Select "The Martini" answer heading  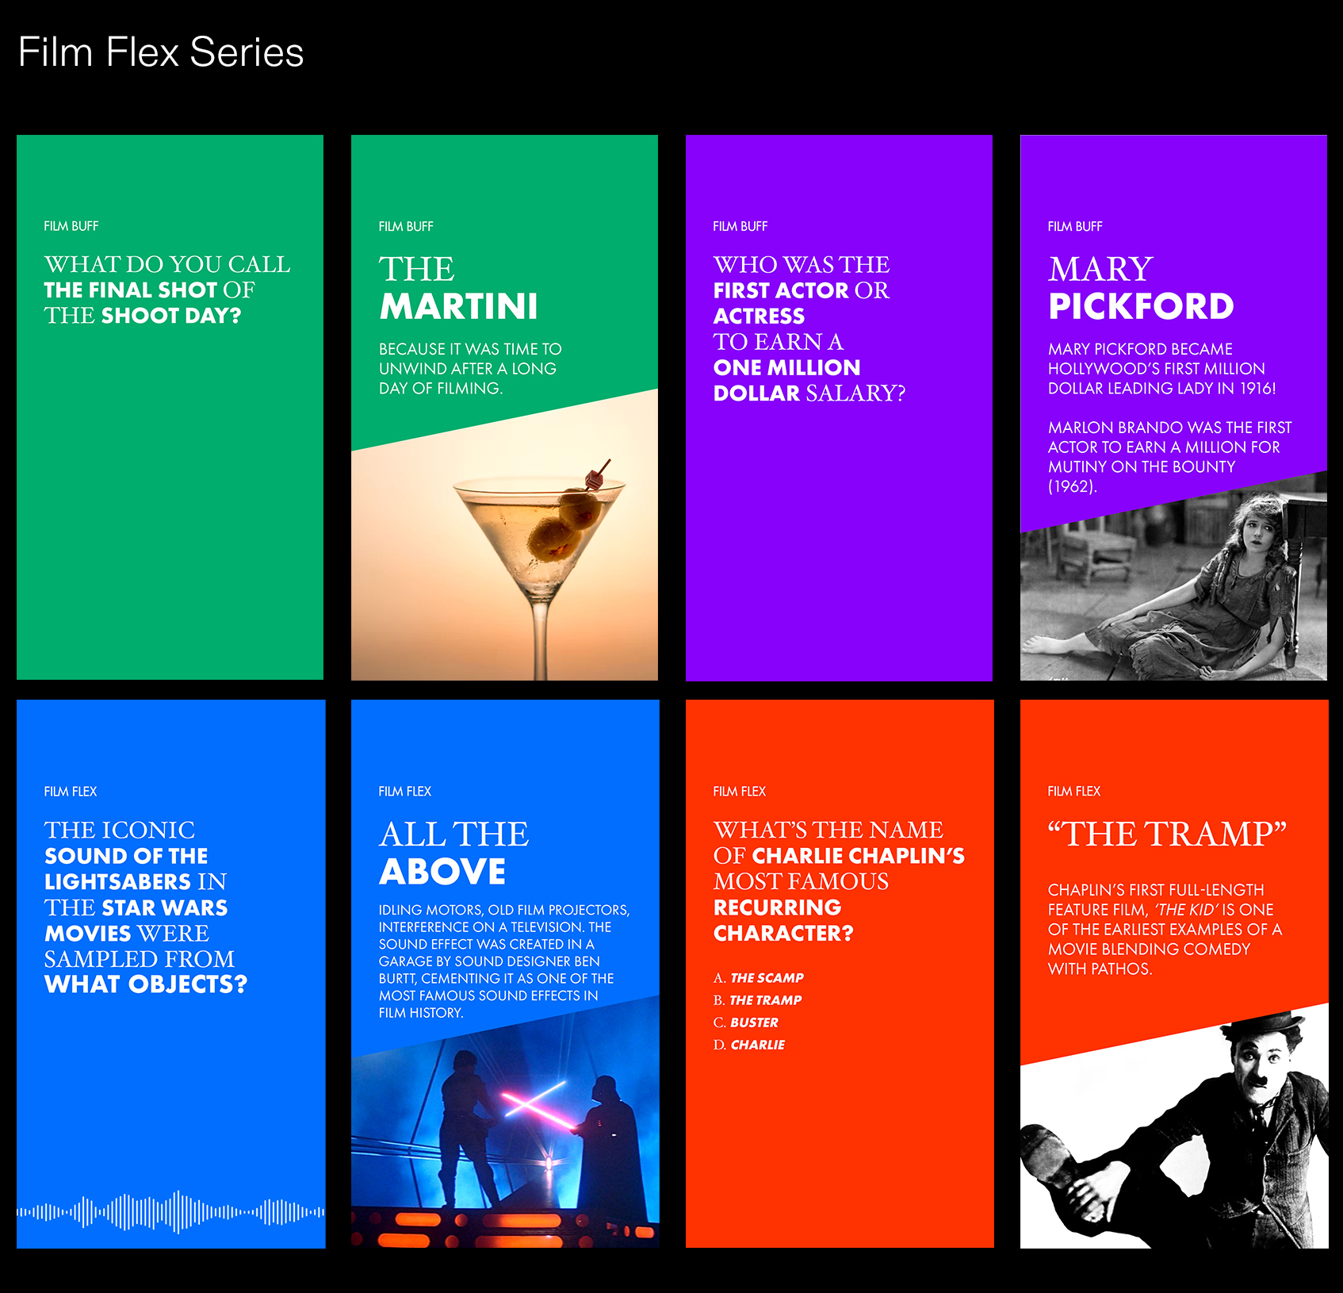[458, 288]
